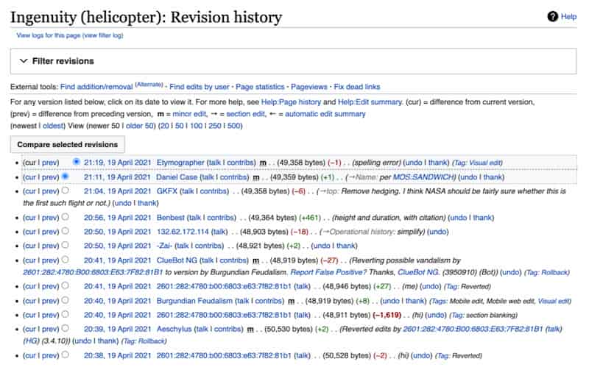Screen dimensions: 589x370
Task: Click the Tag: Rollback link in ClueBot row
Action: 547,272
